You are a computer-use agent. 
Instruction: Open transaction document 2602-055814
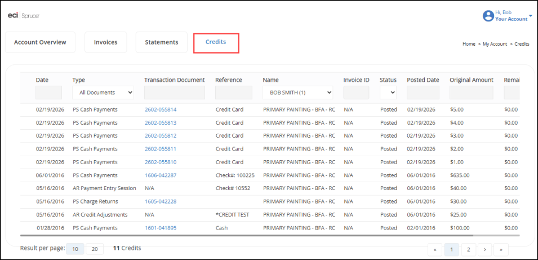tap(160, 109)
